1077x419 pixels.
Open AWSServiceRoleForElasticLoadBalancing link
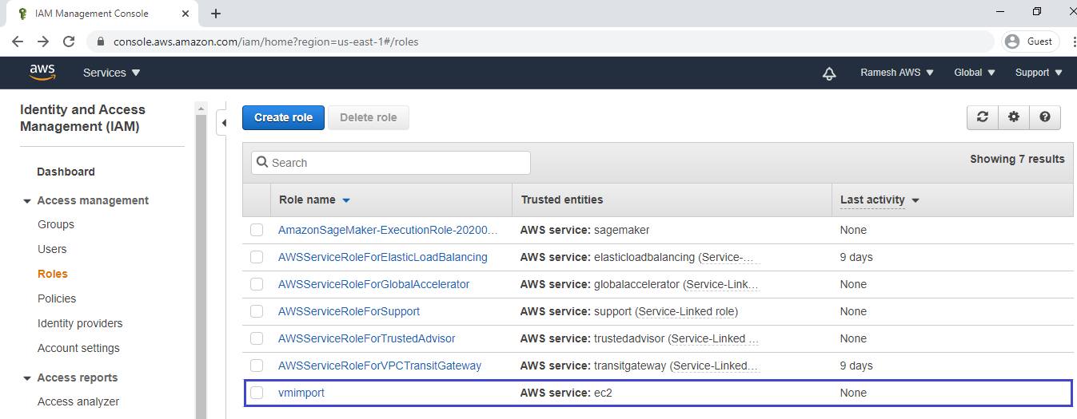pyautogui.click(x=383, y=257)
